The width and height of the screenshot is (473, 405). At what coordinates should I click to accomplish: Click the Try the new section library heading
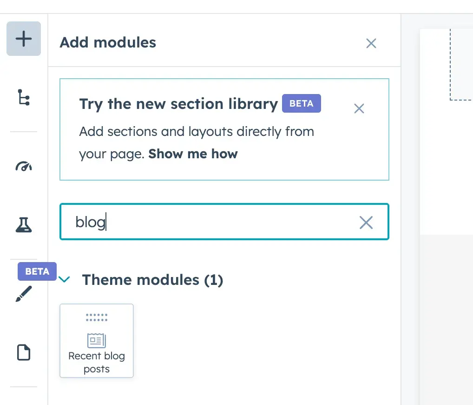(179, 104)
